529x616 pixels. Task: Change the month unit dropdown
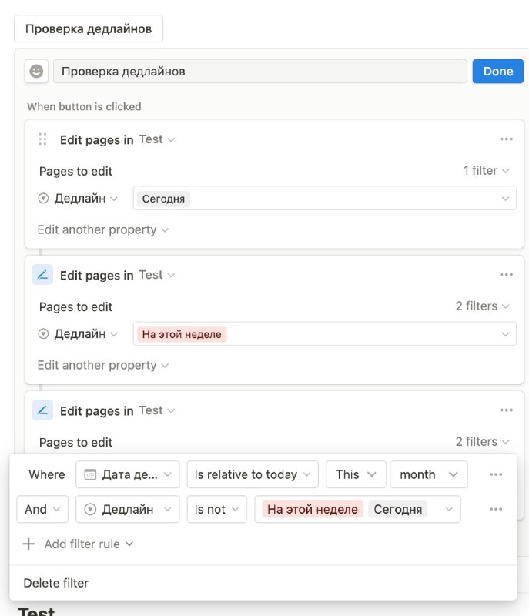click(x=429, y=474)
